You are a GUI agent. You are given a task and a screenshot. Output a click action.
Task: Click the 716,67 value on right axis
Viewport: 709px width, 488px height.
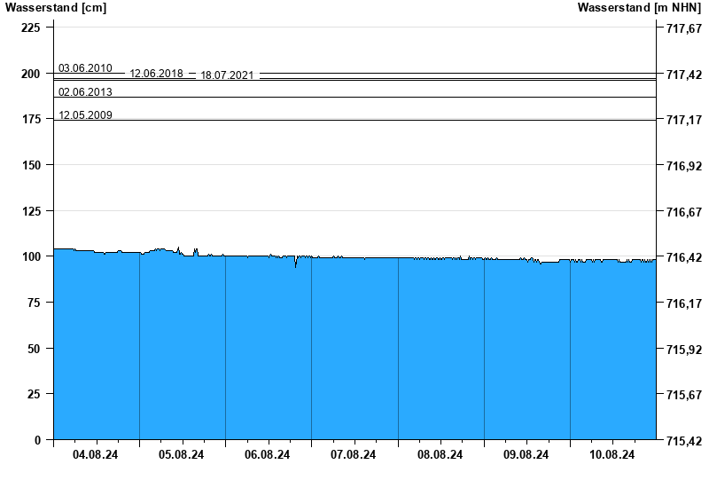[684, 212]
